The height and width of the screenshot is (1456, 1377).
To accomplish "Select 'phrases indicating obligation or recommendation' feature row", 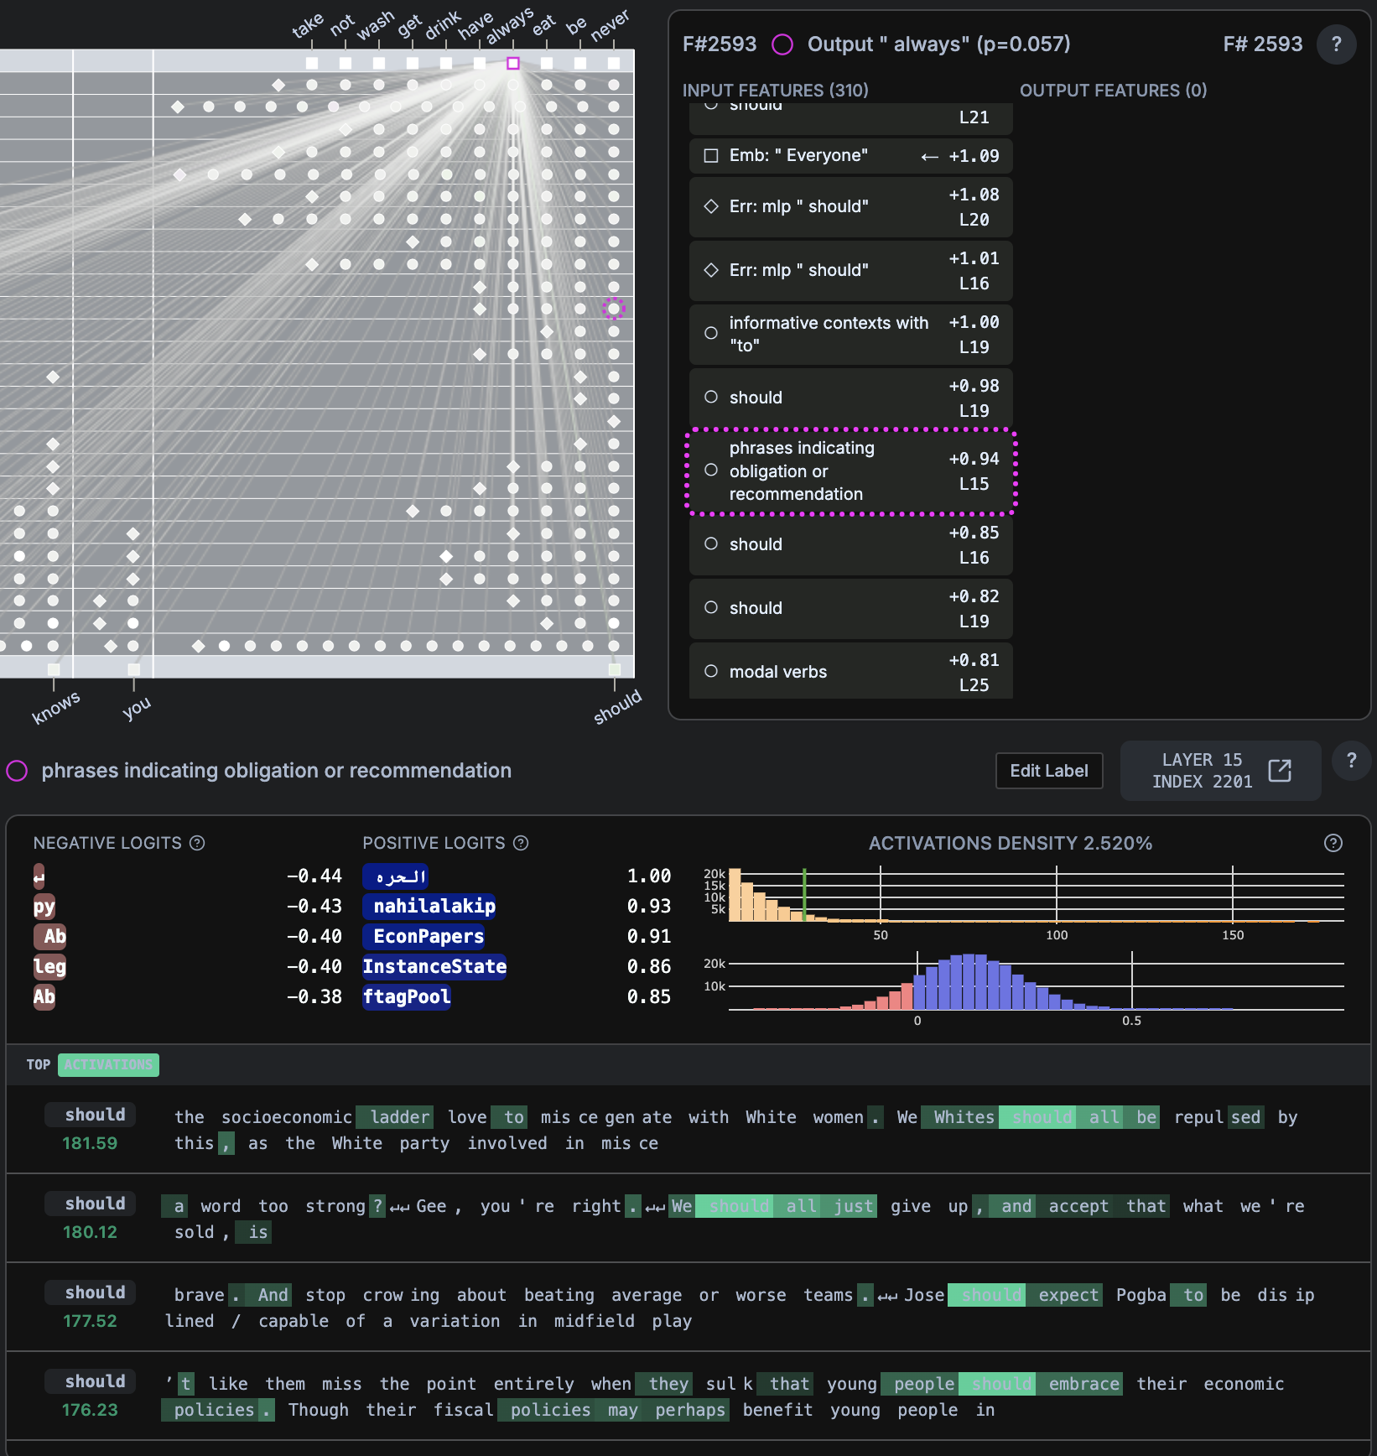I will [850, 471].
